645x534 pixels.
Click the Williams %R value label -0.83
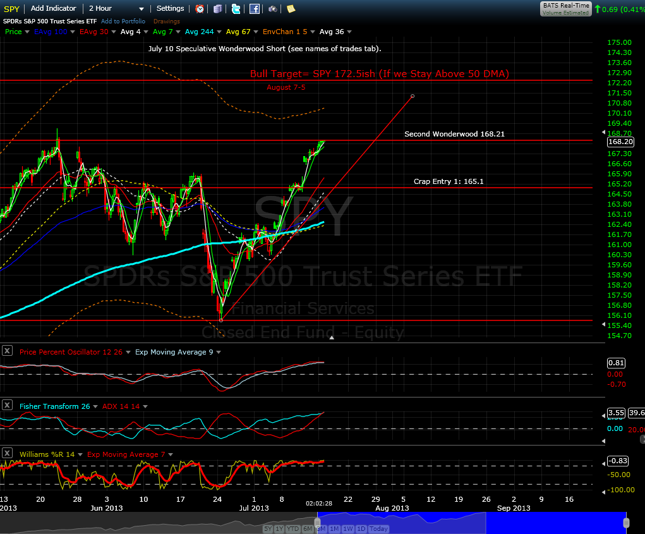click(x=618, y=460)
